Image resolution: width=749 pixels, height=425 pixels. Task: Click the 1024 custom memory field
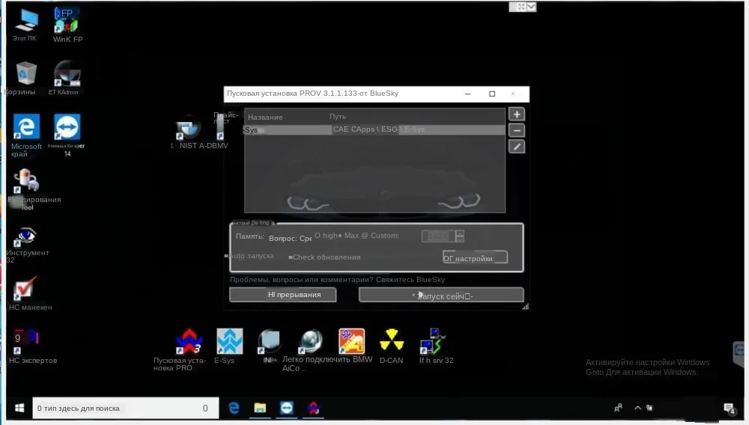point(438,236)
